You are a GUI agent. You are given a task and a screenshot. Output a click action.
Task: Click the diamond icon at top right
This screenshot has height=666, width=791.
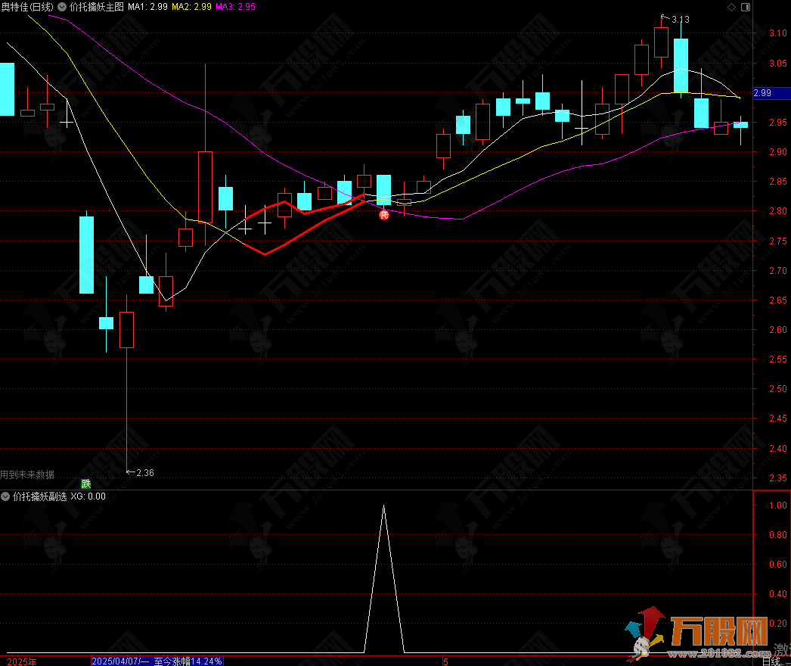731,7
